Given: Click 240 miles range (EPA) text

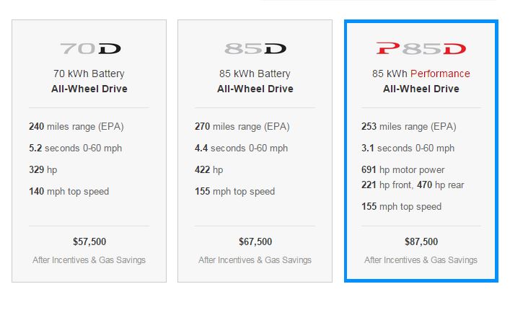Looking at the screenshot, I should coord(76,126).
